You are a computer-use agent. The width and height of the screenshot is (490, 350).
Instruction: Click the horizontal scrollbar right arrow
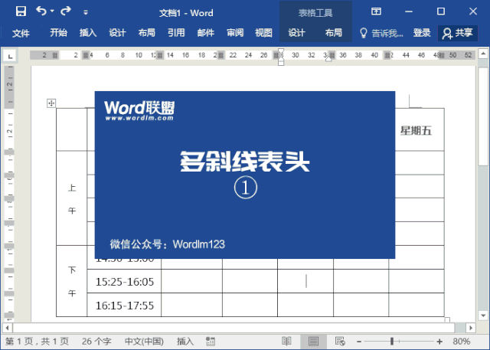(x=471, y=328)
